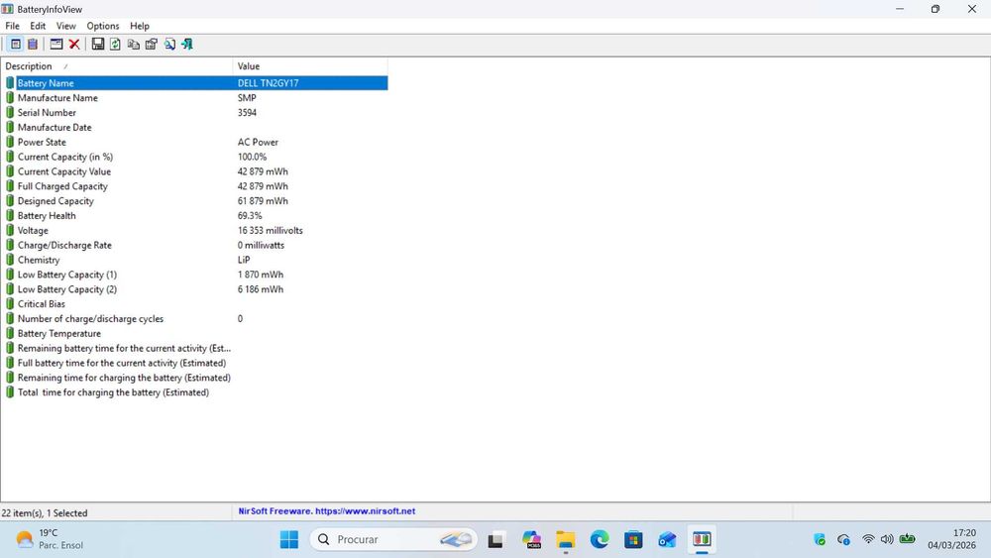Select Total time for charging the battery row
Screen dimensions: 991x558
point(196,392)
